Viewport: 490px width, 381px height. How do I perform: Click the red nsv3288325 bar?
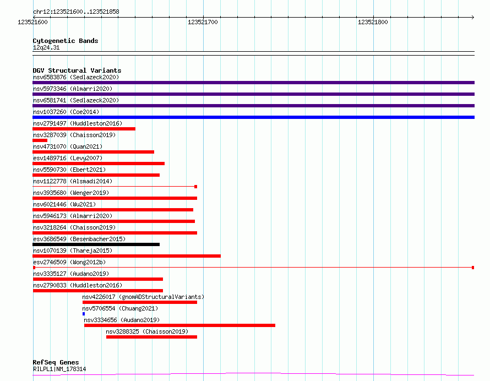pos(151,337)
